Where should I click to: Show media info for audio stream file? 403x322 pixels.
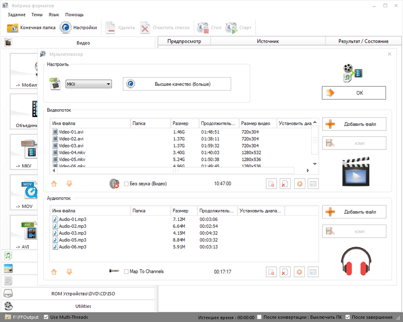coord(313,272)
